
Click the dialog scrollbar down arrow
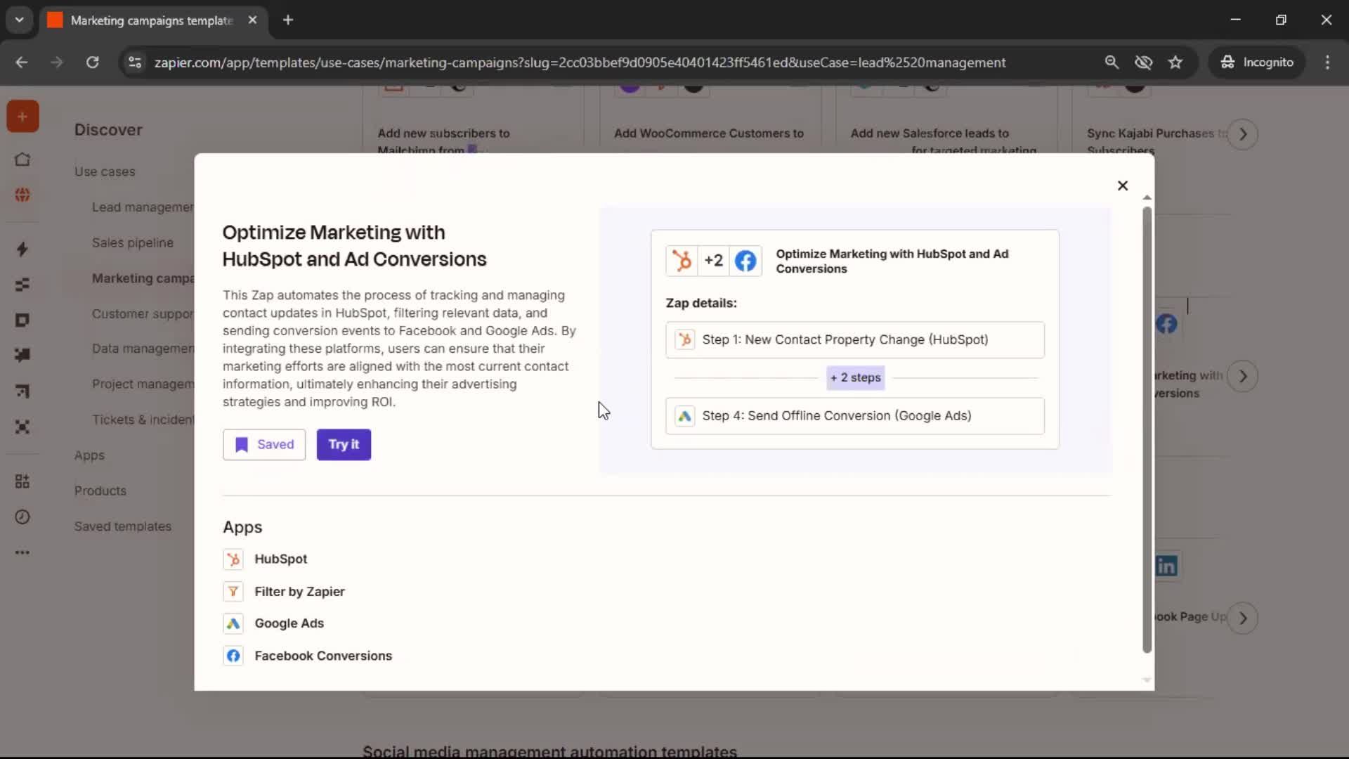(1147, 680)
